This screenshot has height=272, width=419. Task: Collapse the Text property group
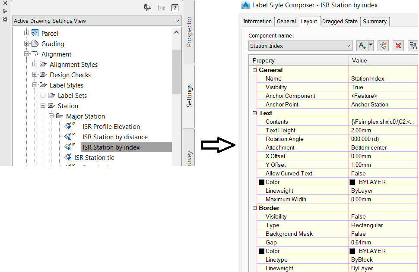tap(255, 113)
